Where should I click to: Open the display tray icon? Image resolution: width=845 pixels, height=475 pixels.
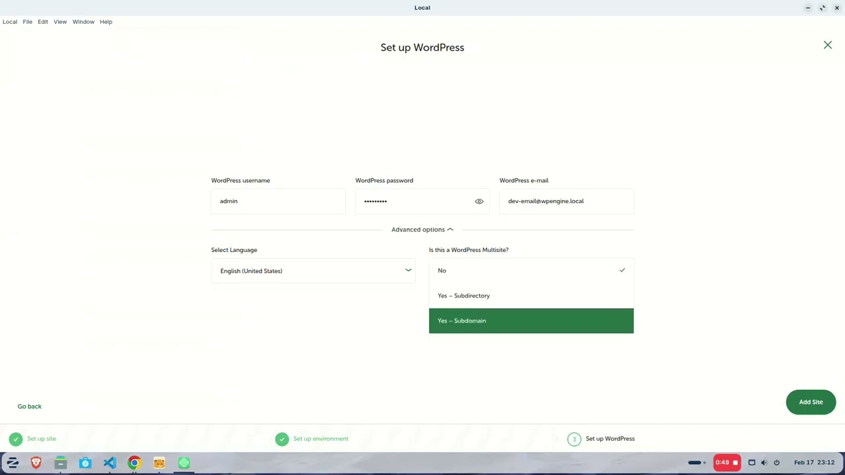pyautogui.click(x=751, y=462)
